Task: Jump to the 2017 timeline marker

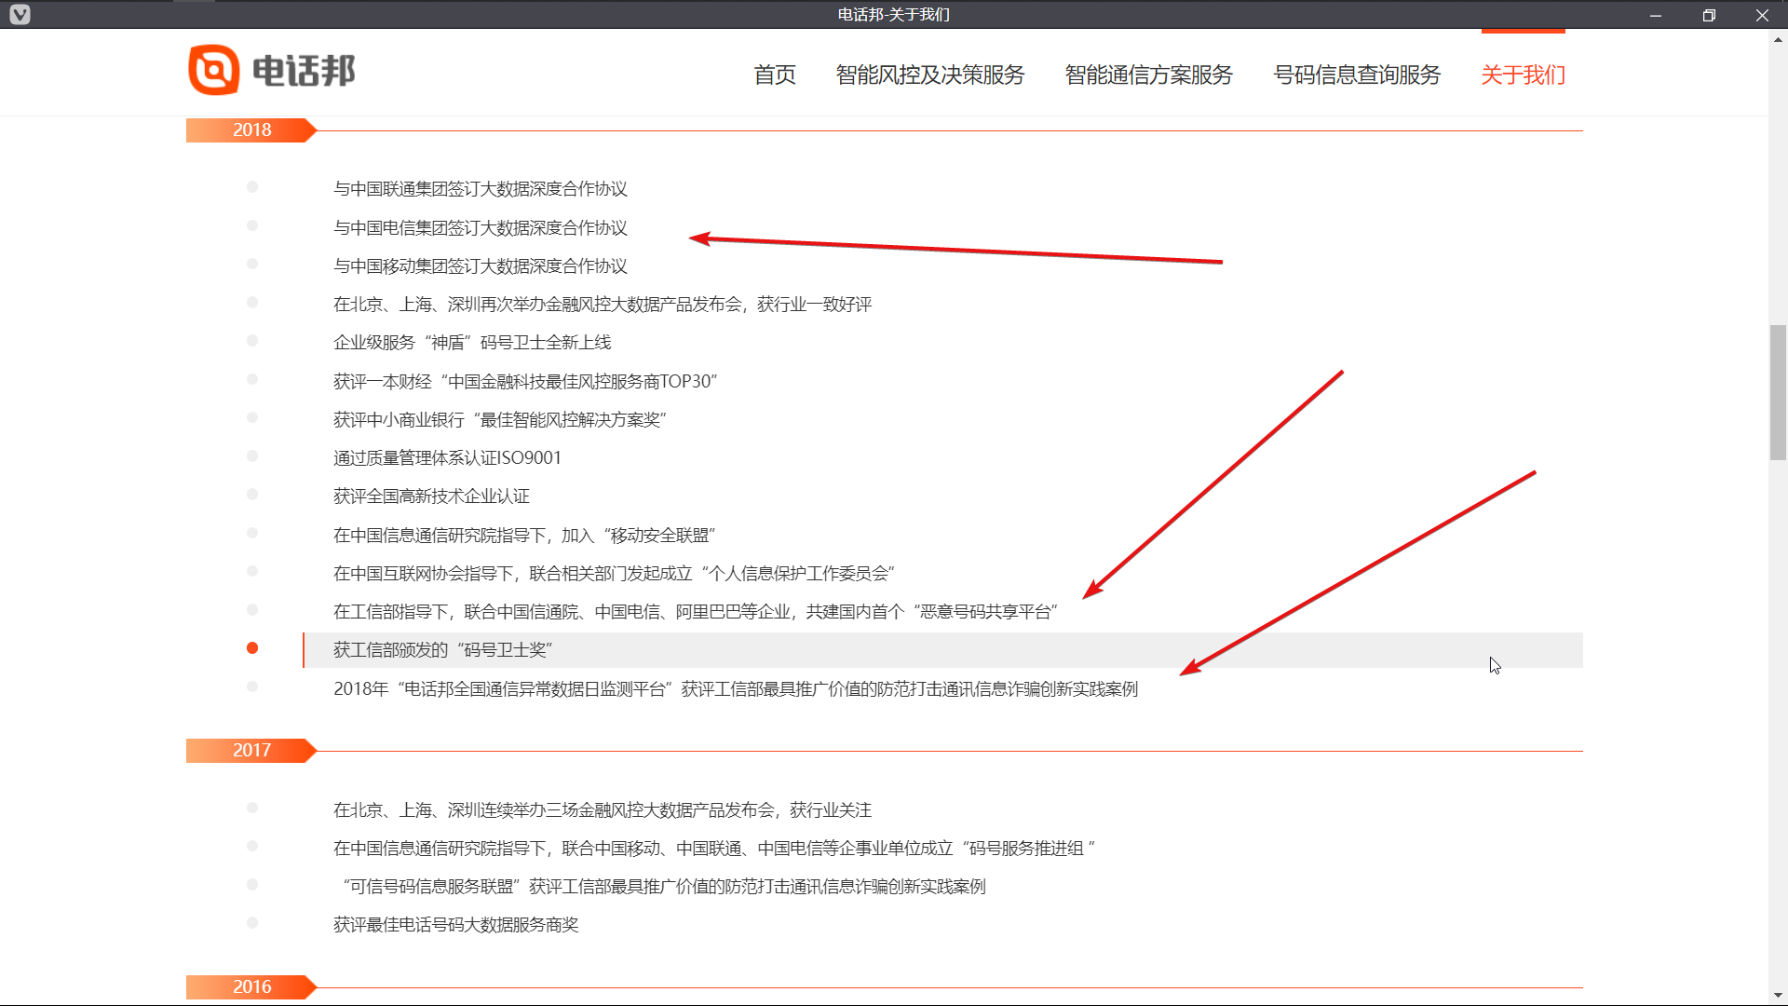Action: (251, 751)
